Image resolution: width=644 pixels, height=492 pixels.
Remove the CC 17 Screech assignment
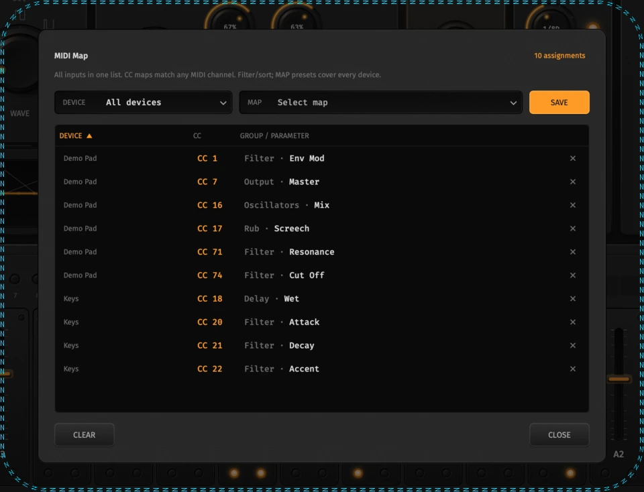(572, 229)
